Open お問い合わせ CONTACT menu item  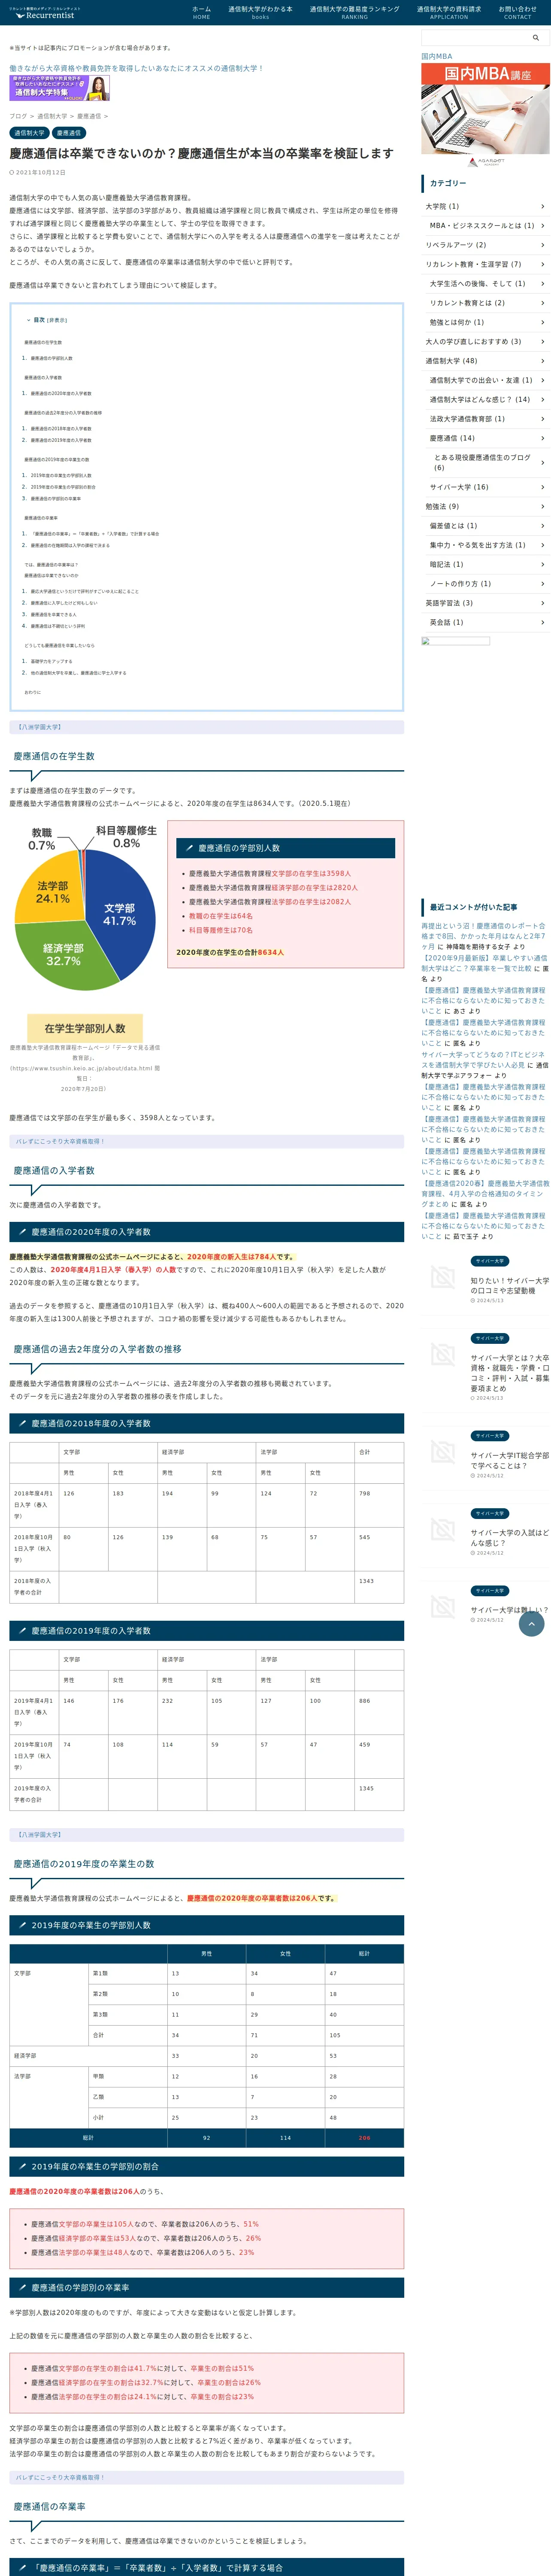(x=518, y=12)
